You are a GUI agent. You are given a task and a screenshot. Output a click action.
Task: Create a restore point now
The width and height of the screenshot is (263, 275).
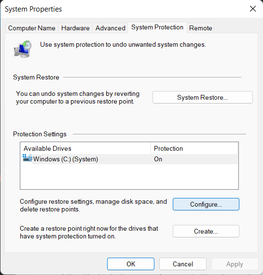point(206,231)
